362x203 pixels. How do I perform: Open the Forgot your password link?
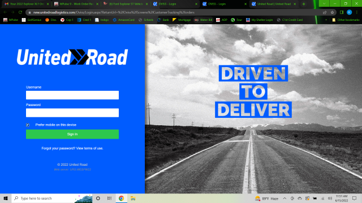click(x=58, y=148)
